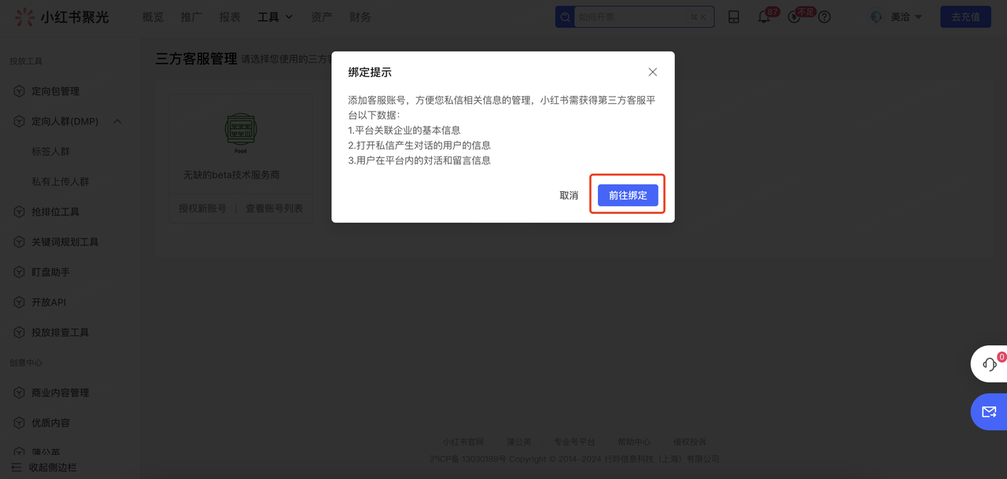Open the 专业号平台 footer link

pos(574,441)
